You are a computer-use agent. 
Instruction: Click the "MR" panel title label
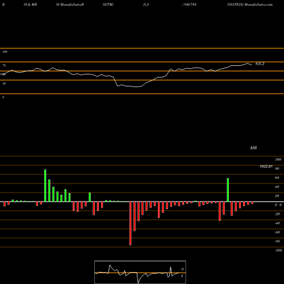point(253,148)
